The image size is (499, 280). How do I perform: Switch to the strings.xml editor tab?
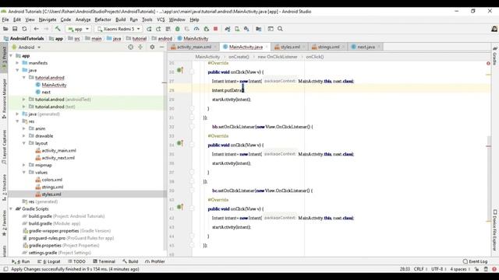(328, 47)
